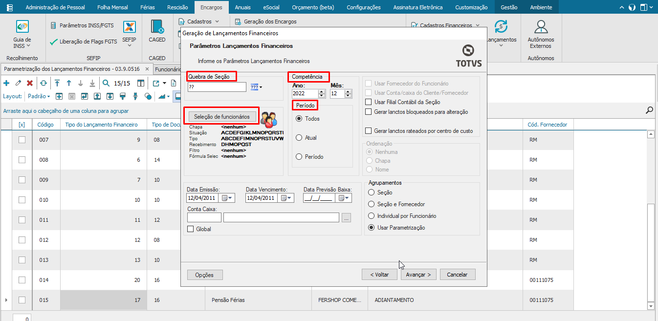Open the Folha Mensal tab
658x321 pixels.
click(112, 7)
